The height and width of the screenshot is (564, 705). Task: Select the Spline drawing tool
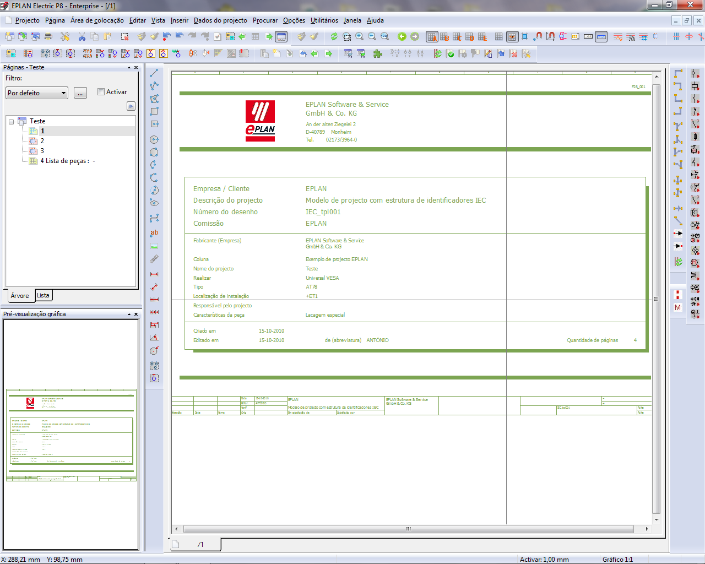154,218
